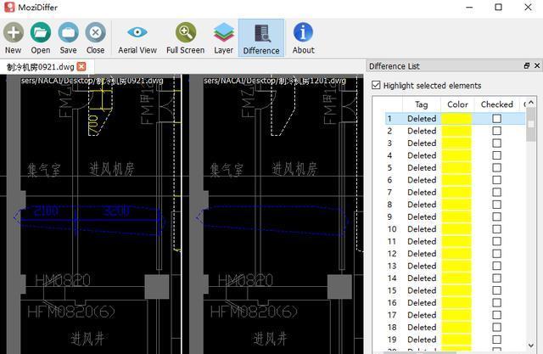Open the About dialog
Viewport: 543px width, 354px height.
(303, 33)
